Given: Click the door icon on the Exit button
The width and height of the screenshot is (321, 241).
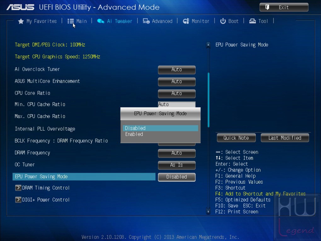Looking at the screenshot, I should 267,7.
